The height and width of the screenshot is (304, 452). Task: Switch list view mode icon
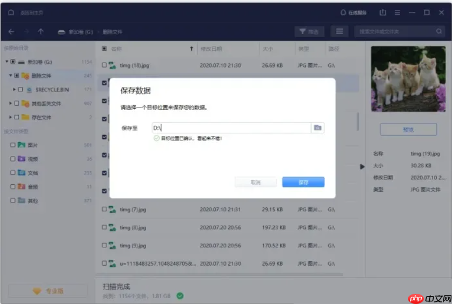click(x=340, y=32)
